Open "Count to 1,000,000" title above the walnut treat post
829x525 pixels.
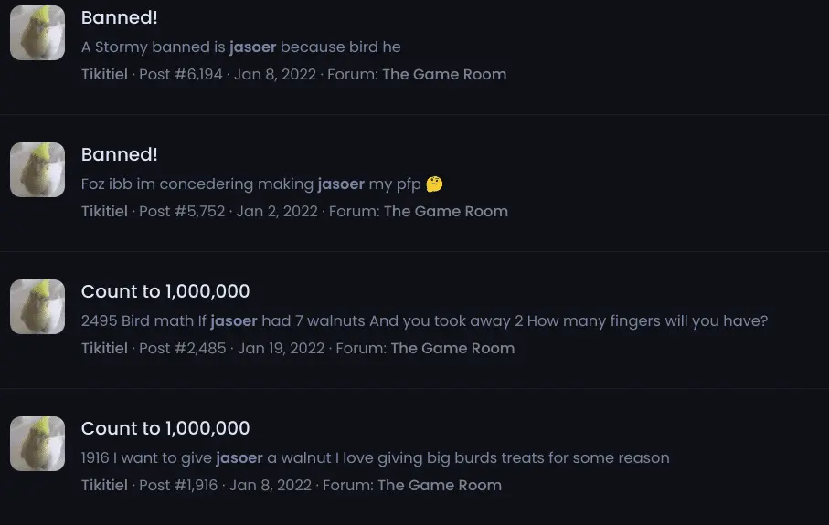(165, 428)
